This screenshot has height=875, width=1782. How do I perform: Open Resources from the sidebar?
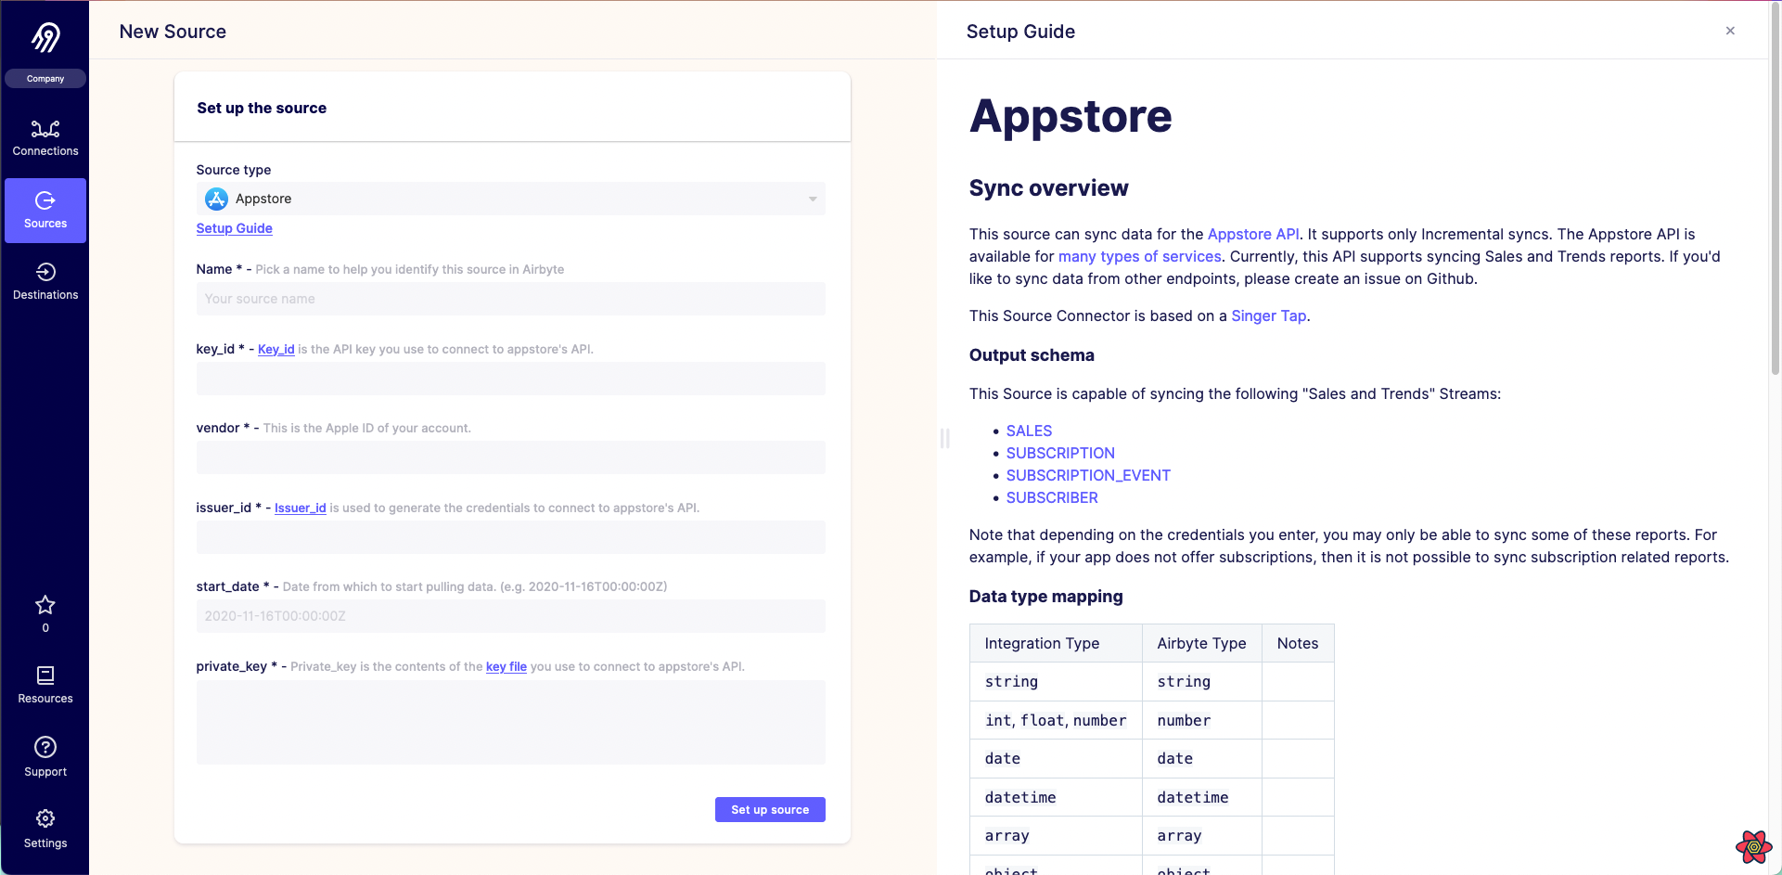tap(45, 684)
